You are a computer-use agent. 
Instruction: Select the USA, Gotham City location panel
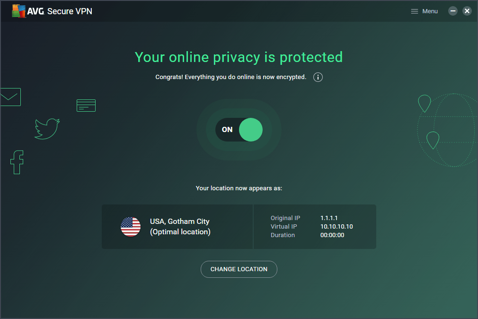tap(177, 227)
